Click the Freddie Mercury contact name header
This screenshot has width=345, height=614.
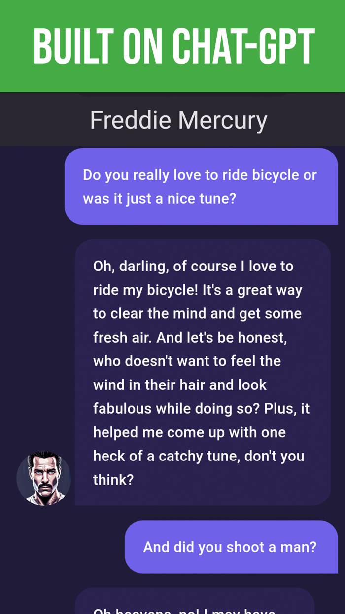pyautogui.click(x=178, y=119)
